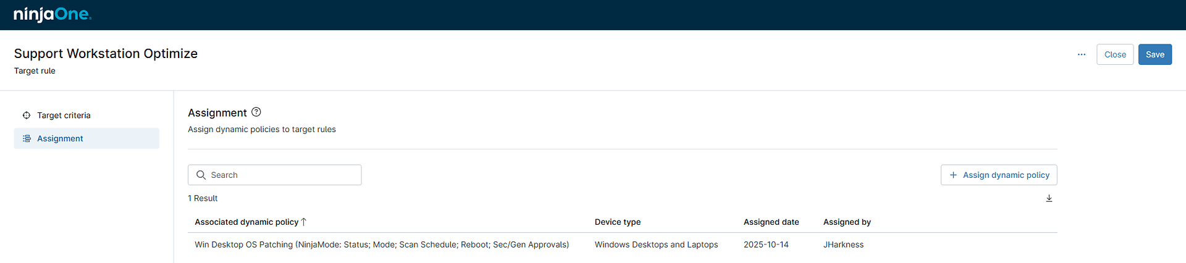Click the NinjaOne logo

(53, 14)
